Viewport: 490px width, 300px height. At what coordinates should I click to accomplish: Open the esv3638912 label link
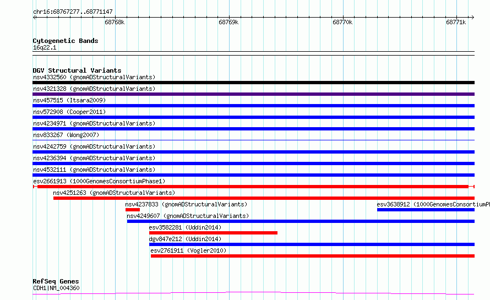click(433, 204)
